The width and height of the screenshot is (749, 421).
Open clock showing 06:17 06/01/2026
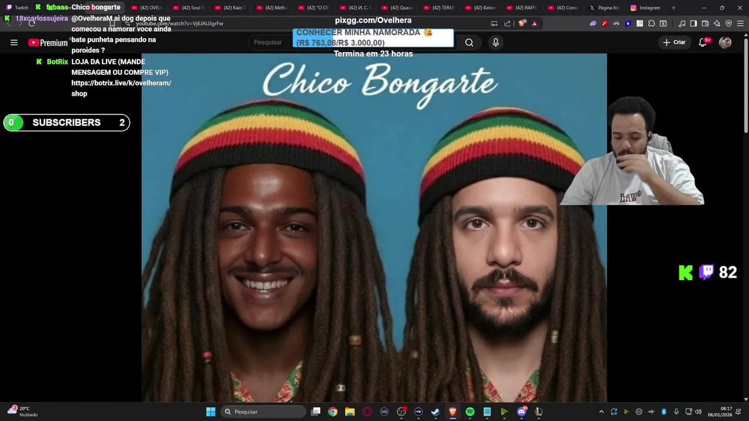720,412
